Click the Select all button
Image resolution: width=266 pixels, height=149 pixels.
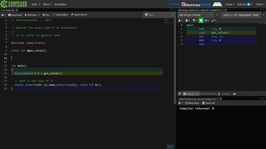click(x=208, y=103)
